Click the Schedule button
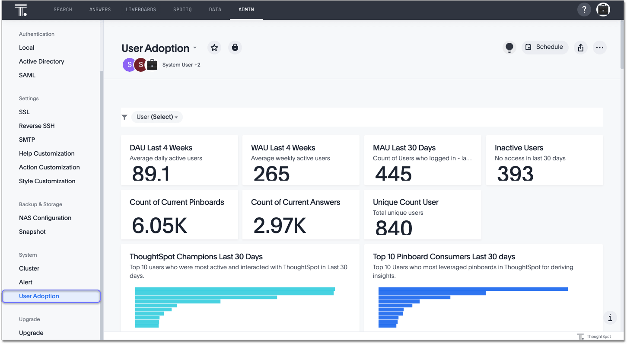Screen dimensions: 627x344 click(x=545, y=47)
